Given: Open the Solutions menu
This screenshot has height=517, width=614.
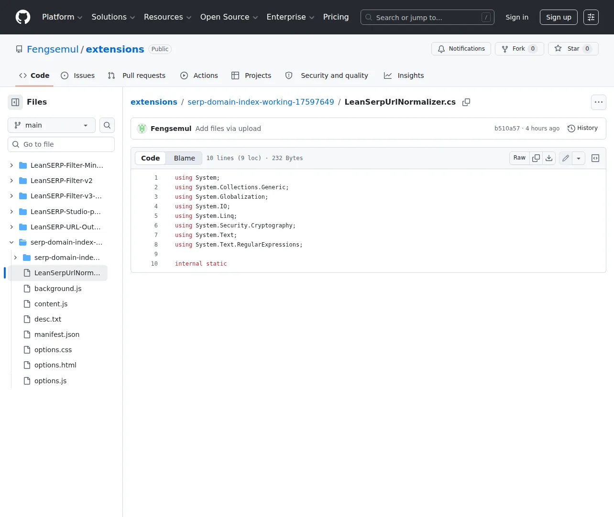Looking at the screenshot, I should (113, 17).
